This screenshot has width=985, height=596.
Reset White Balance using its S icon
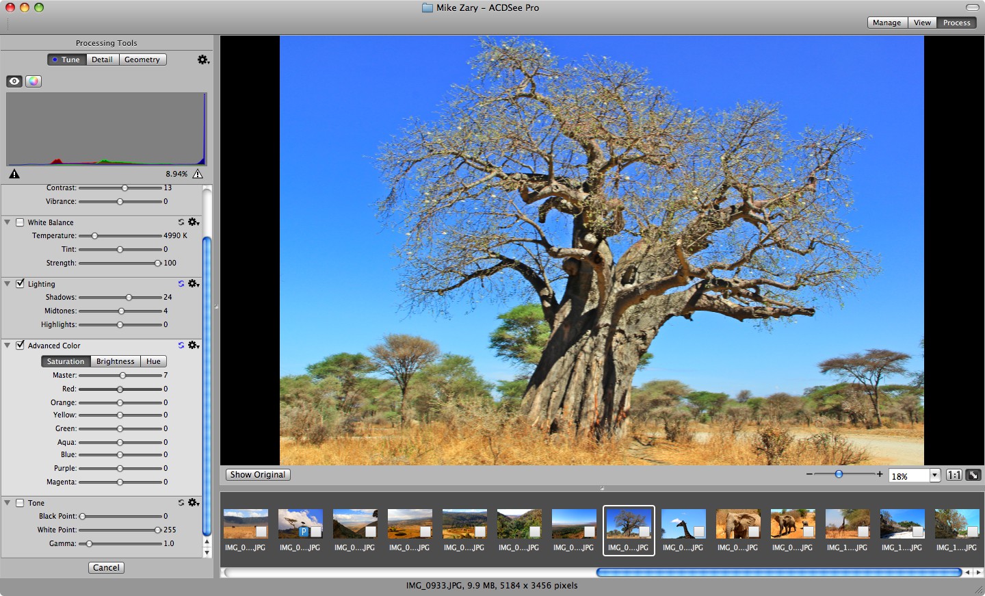(181, 222)
